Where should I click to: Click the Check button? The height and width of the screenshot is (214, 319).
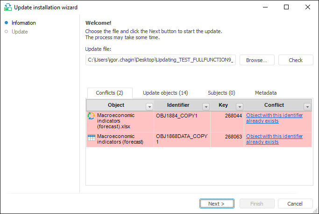[296, 60]
